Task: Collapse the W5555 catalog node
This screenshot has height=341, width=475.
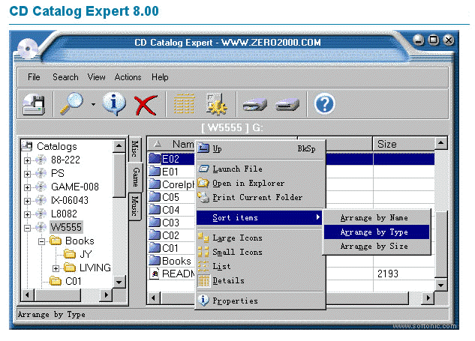Action: 27,228
